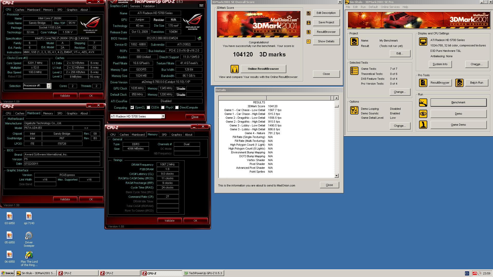Open the 'spi 7140' desktop file
493x277 pixels.
coord(29,218)
